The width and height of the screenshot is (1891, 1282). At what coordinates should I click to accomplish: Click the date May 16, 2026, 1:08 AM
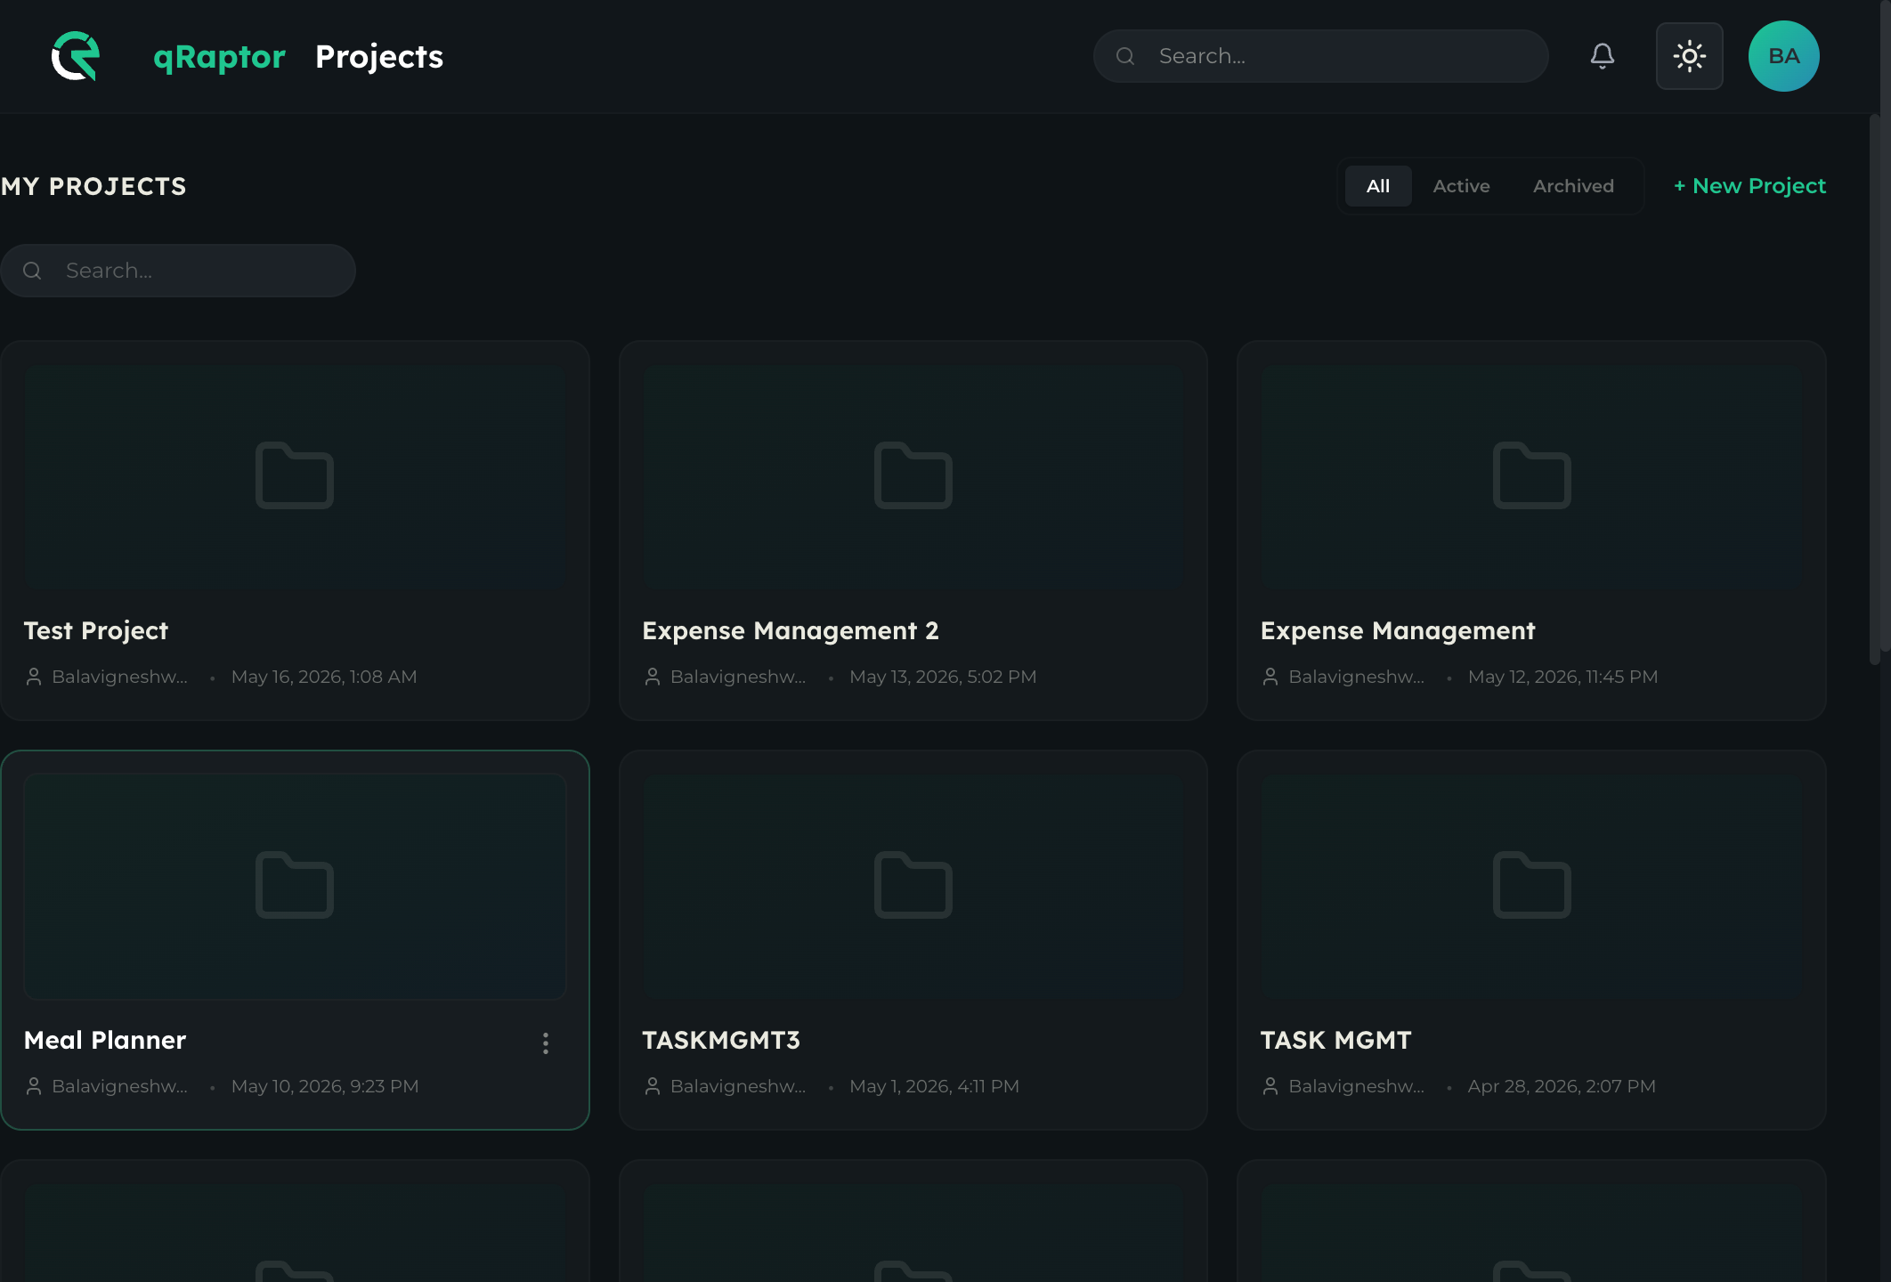(324, 677)
